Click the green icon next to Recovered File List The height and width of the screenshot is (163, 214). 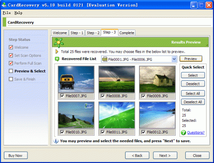pyautogui.click(x=57, y=59)
